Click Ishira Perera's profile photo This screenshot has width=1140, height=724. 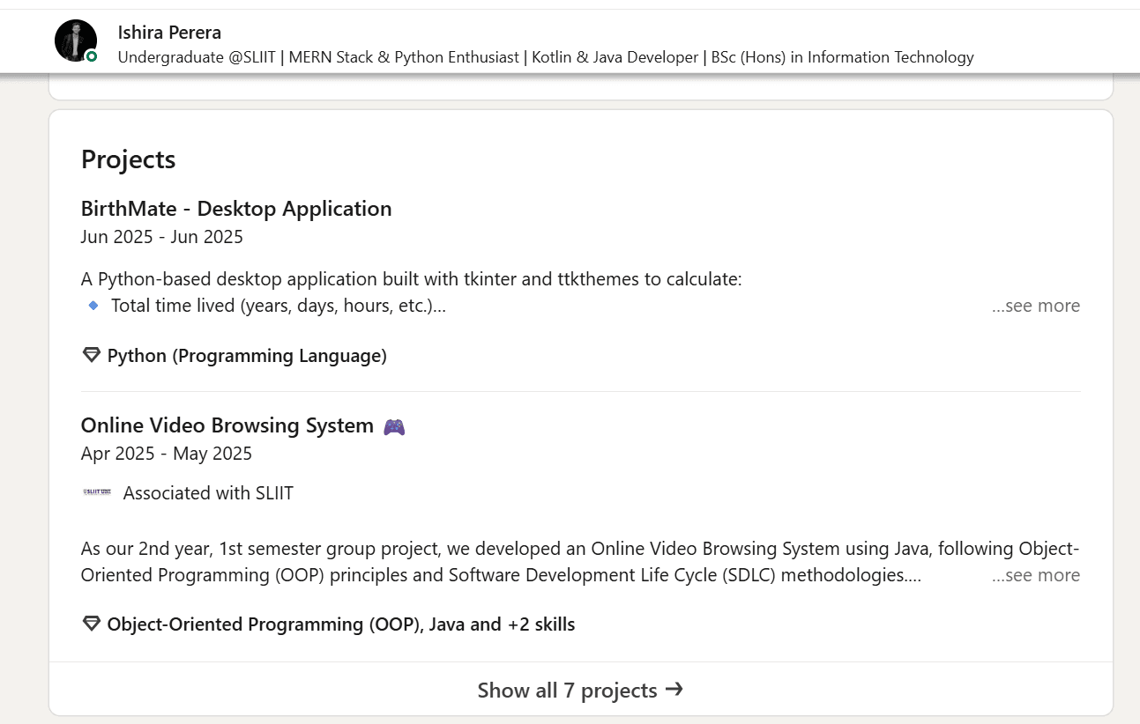(x=74, y=40)
